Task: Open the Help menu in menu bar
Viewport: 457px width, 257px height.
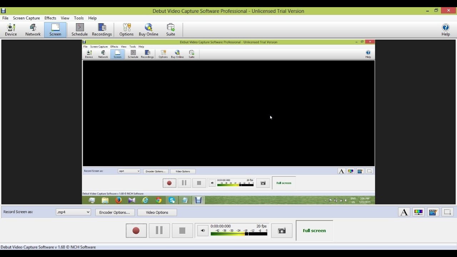Action: pyautogui.click(x=92, y=18)
